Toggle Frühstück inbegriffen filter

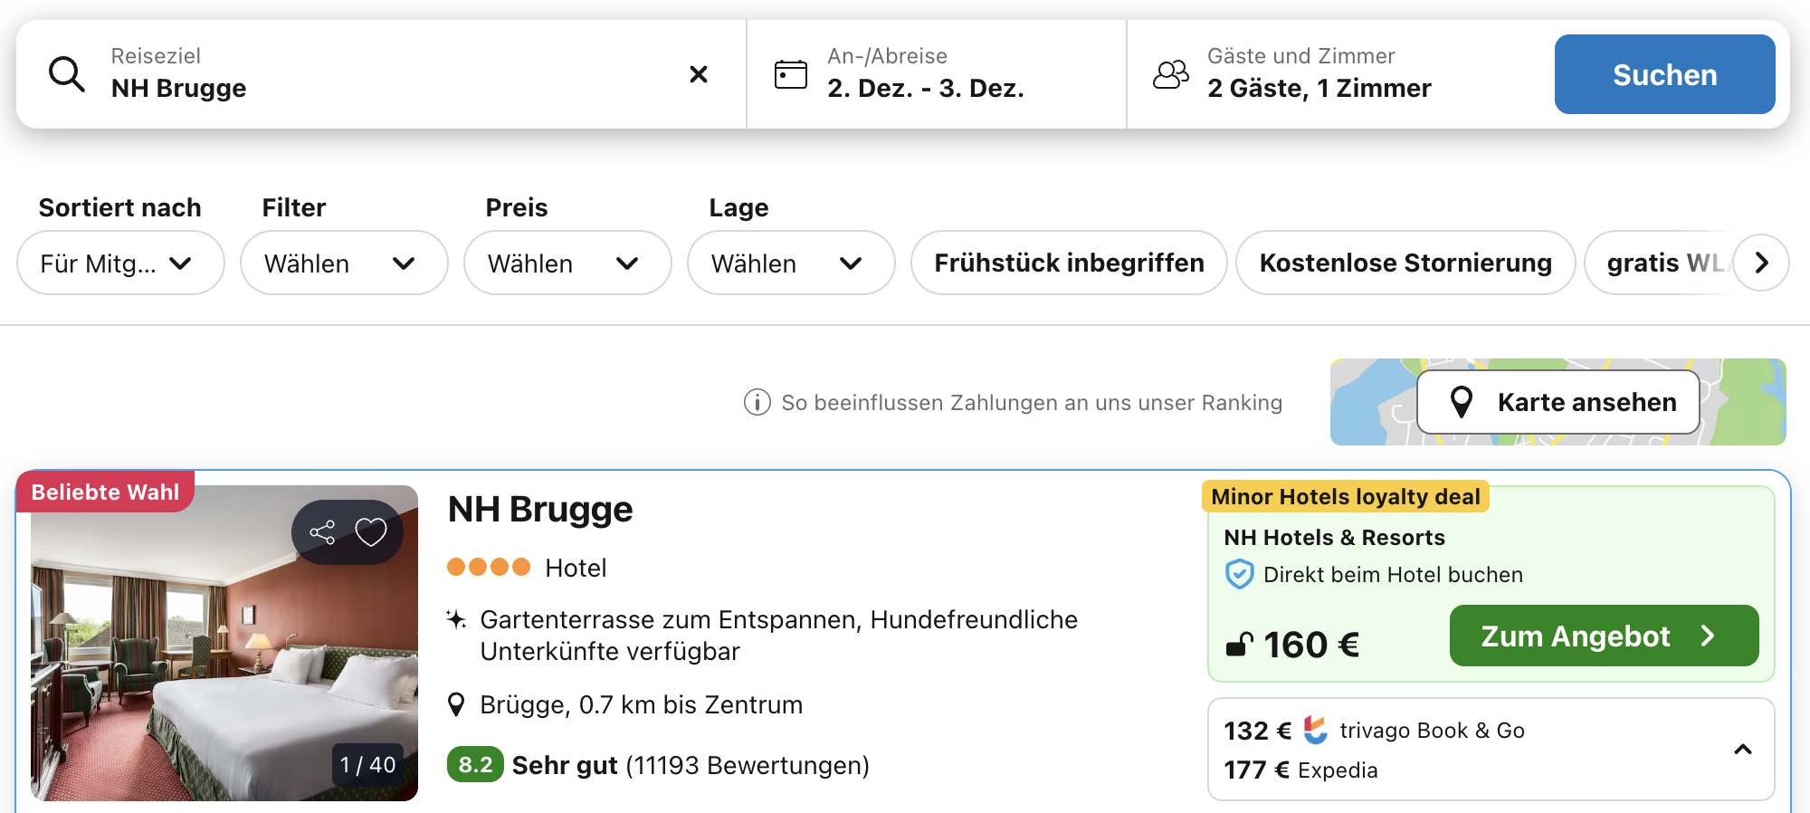[1069, 263]
